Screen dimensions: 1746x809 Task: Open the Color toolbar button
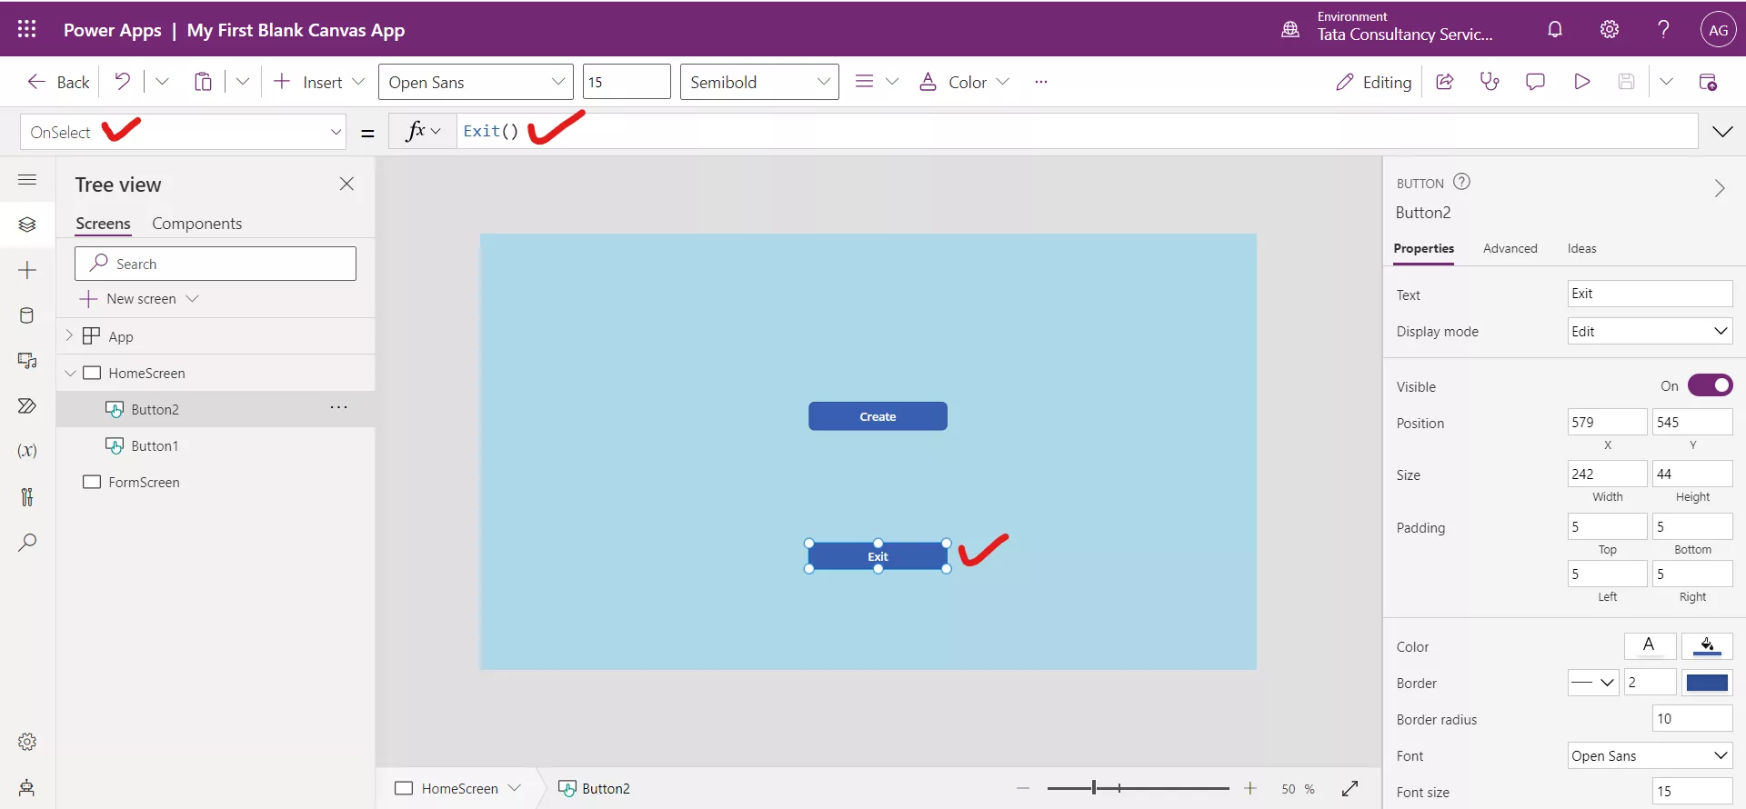(964, 82)
